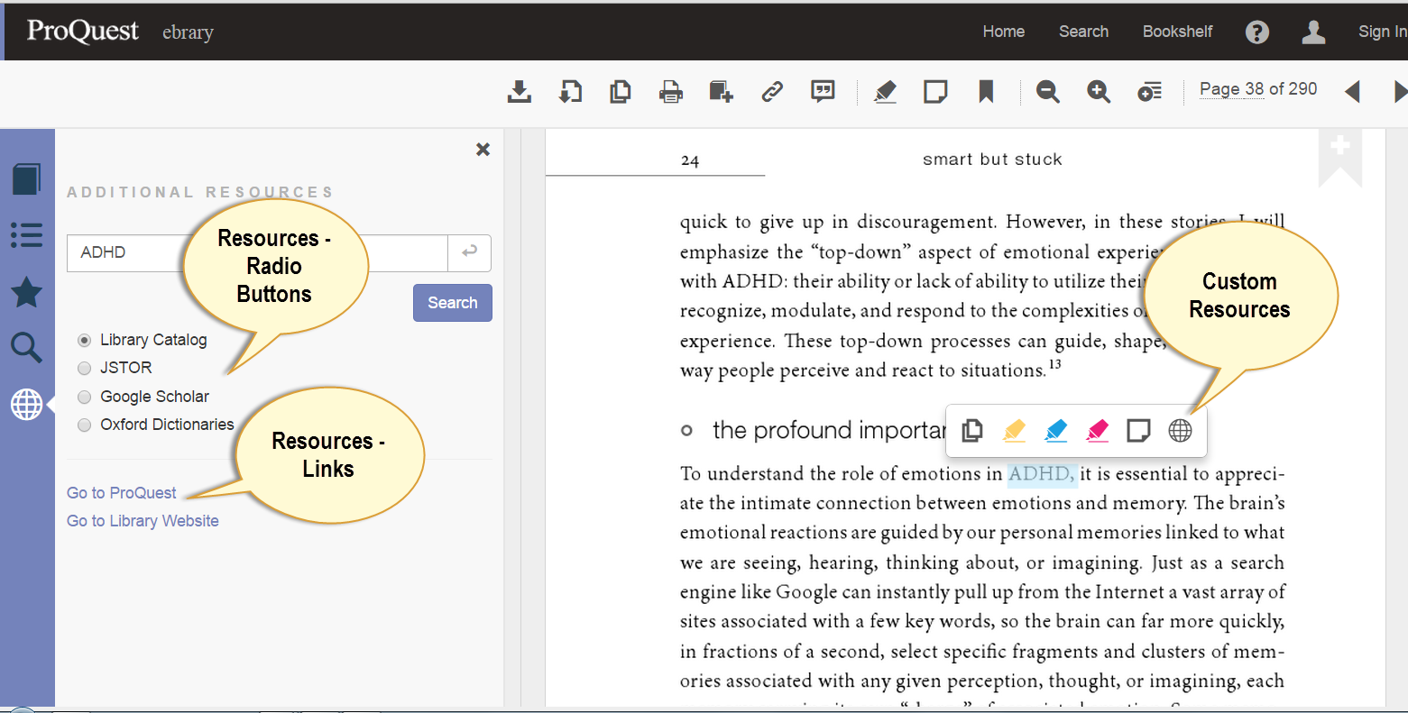Go to previous page arrow
Viewport: 1408px width, 713px height.
point(1352,91)
